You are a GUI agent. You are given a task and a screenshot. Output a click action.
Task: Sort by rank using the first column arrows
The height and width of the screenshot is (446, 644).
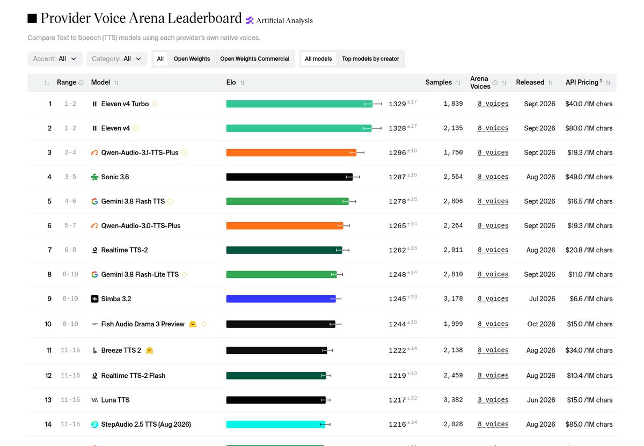[x=47, y=83]
